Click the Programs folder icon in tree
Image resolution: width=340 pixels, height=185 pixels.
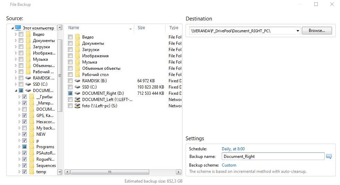pos(32,146)
